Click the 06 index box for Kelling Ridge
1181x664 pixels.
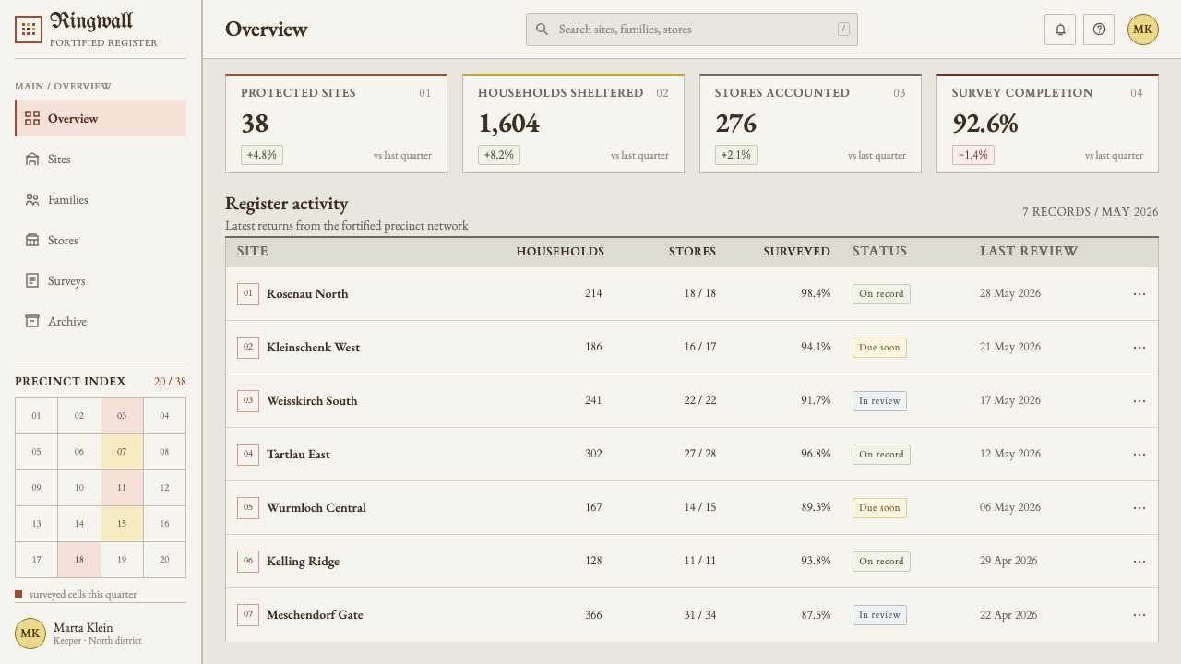click(248, 562)
